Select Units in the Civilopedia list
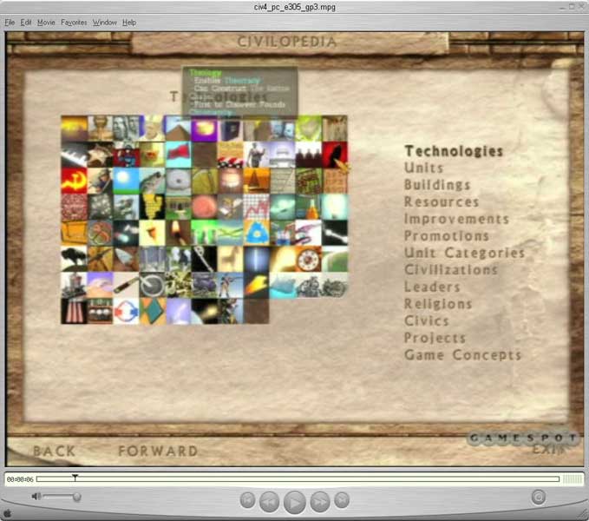Image resolution: width=589 pixels, height=521 pixels. (423, 168)
